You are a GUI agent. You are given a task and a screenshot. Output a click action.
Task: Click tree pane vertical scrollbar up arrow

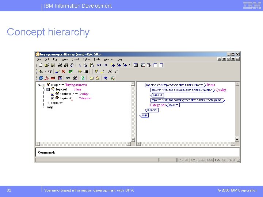coord(133,84)
